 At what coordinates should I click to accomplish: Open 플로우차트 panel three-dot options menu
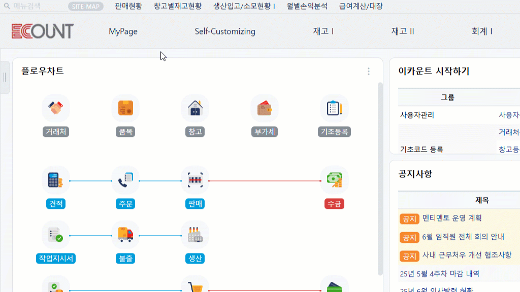[x=369, y=71]
